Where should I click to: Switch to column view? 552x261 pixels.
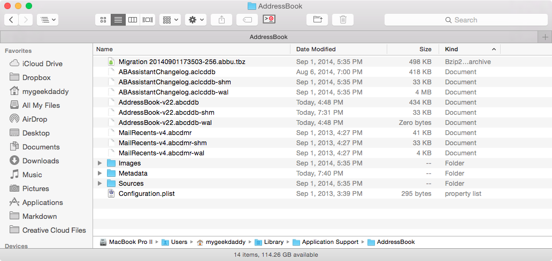(x=133, y=20)
